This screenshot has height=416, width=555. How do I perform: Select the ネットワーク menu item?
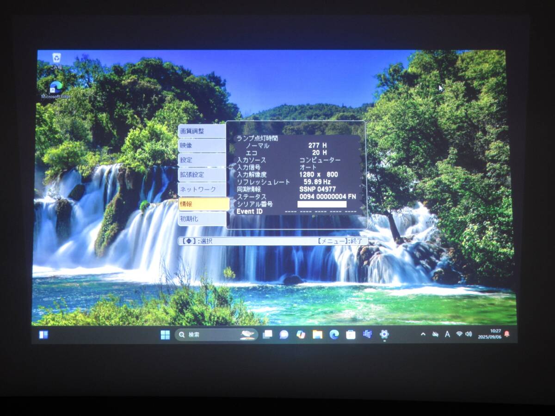[202, 190]
